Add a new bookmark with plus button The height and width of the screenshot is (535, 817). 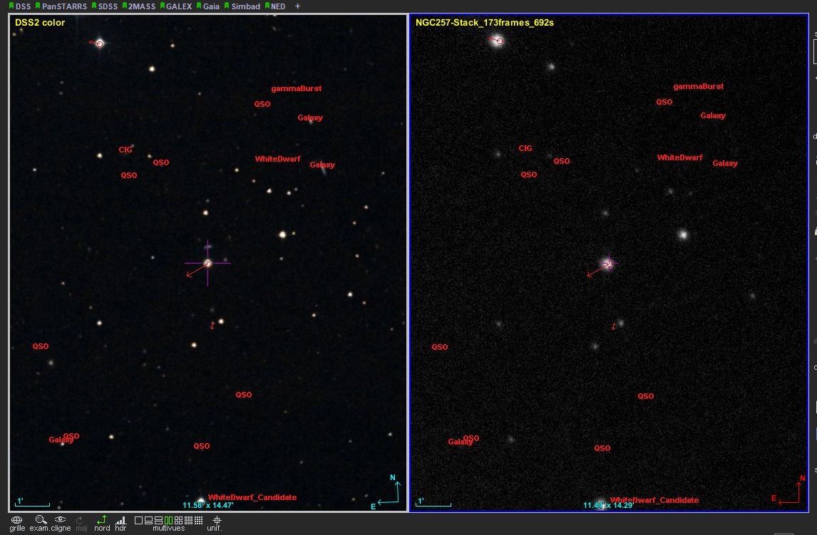(297, 6)
